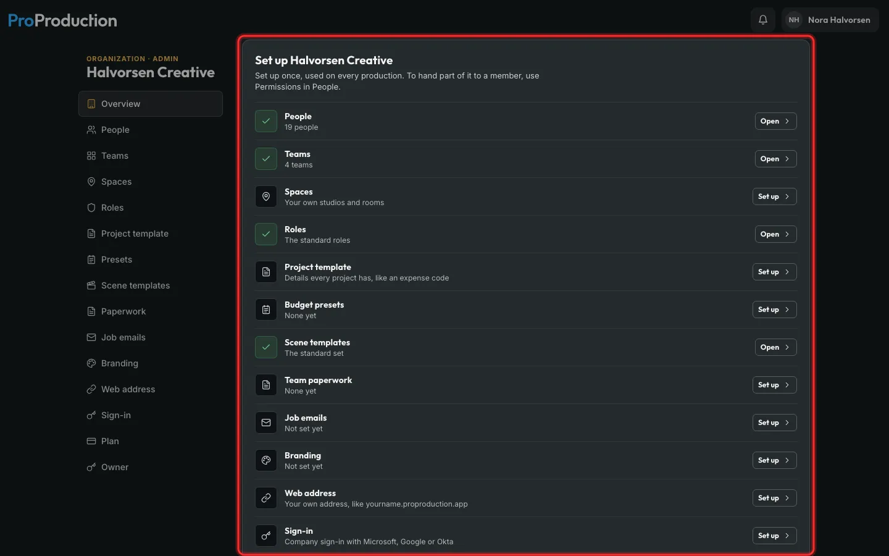The height and width of the screenshot is (556, 889).
Task: Open Plan in the sidebar
Action: [x=151, y=441]
